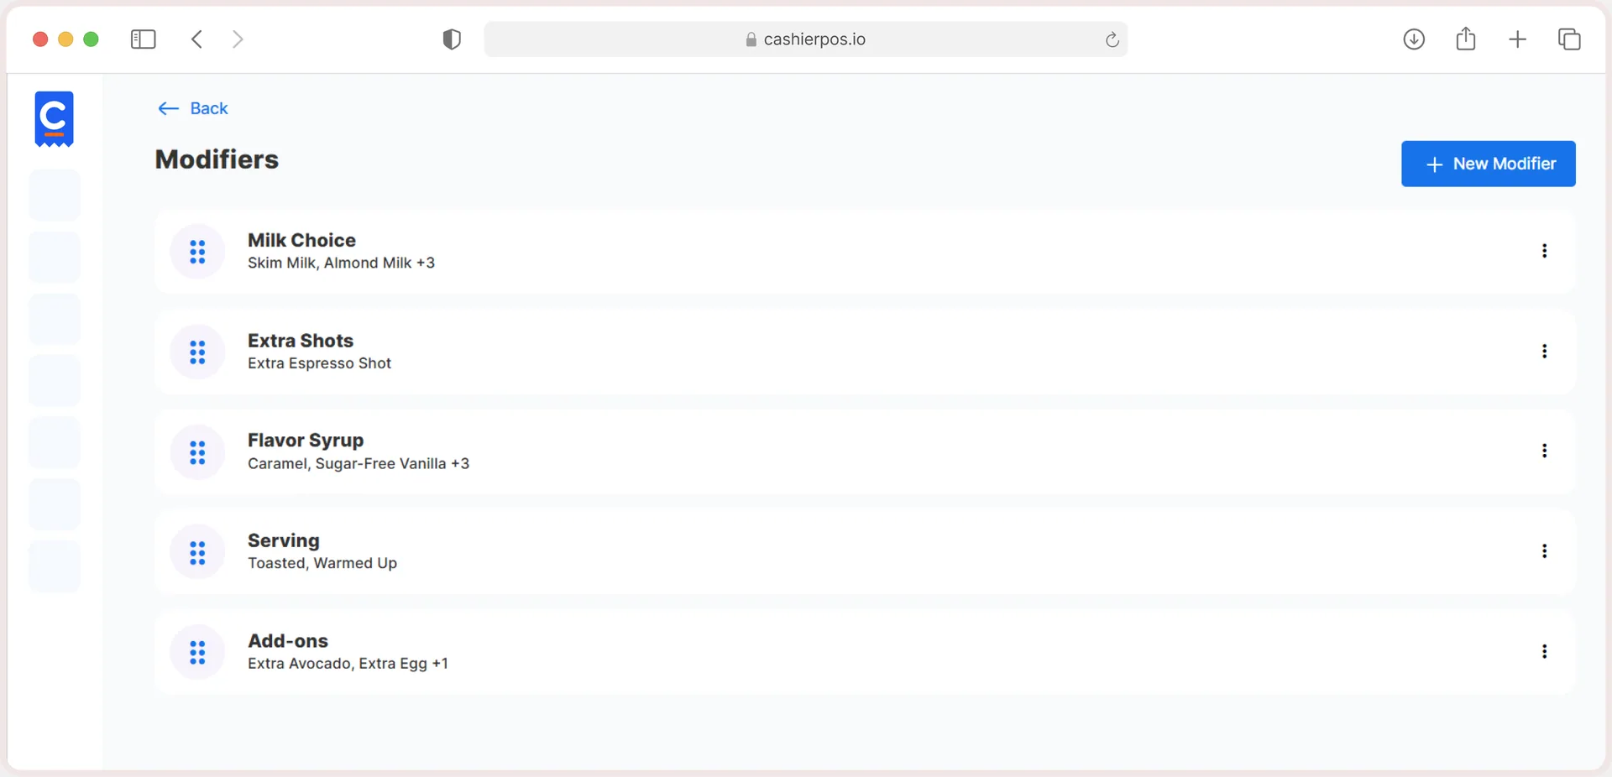
Task: Show more options for Serving modifier
Action: [1544, 551]
